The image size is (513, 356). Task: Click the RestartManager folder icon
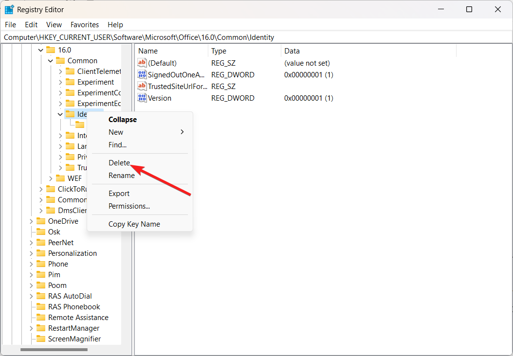(41, 328)
